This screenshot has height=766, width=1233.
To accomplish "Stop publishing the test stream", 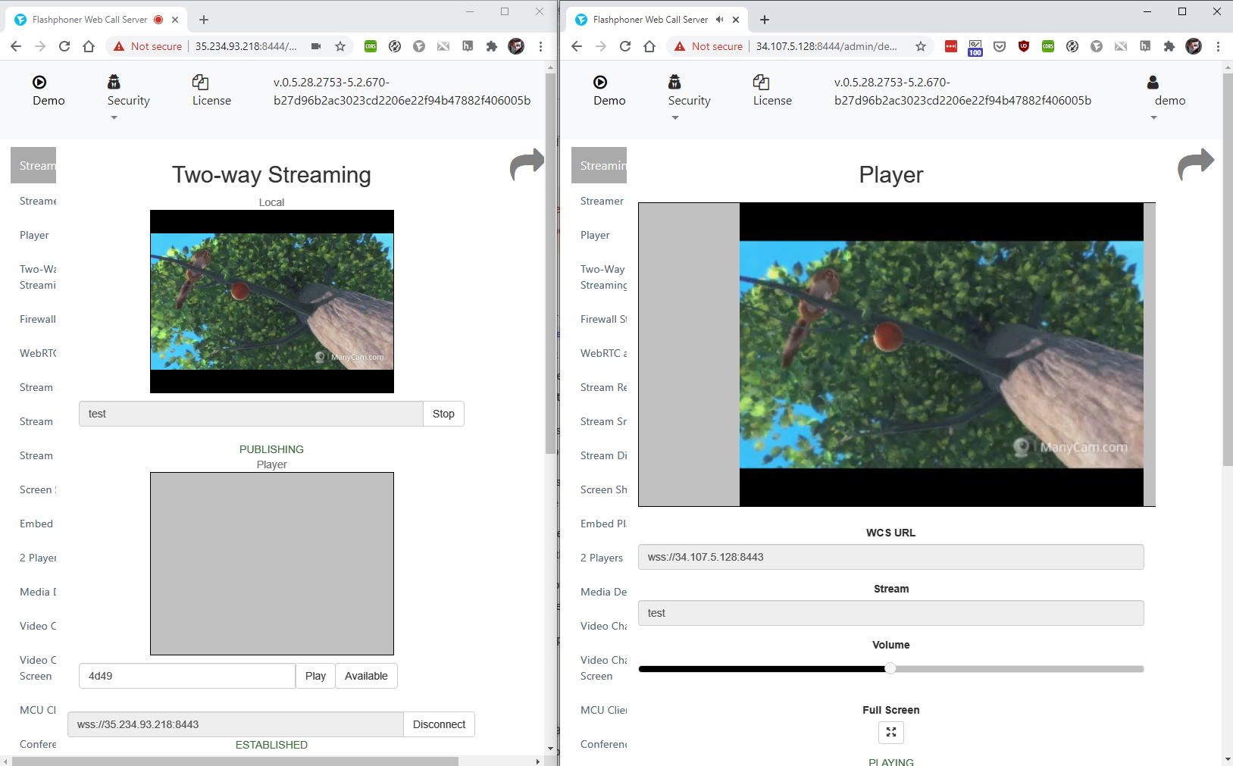I will [x=443, y=414].
